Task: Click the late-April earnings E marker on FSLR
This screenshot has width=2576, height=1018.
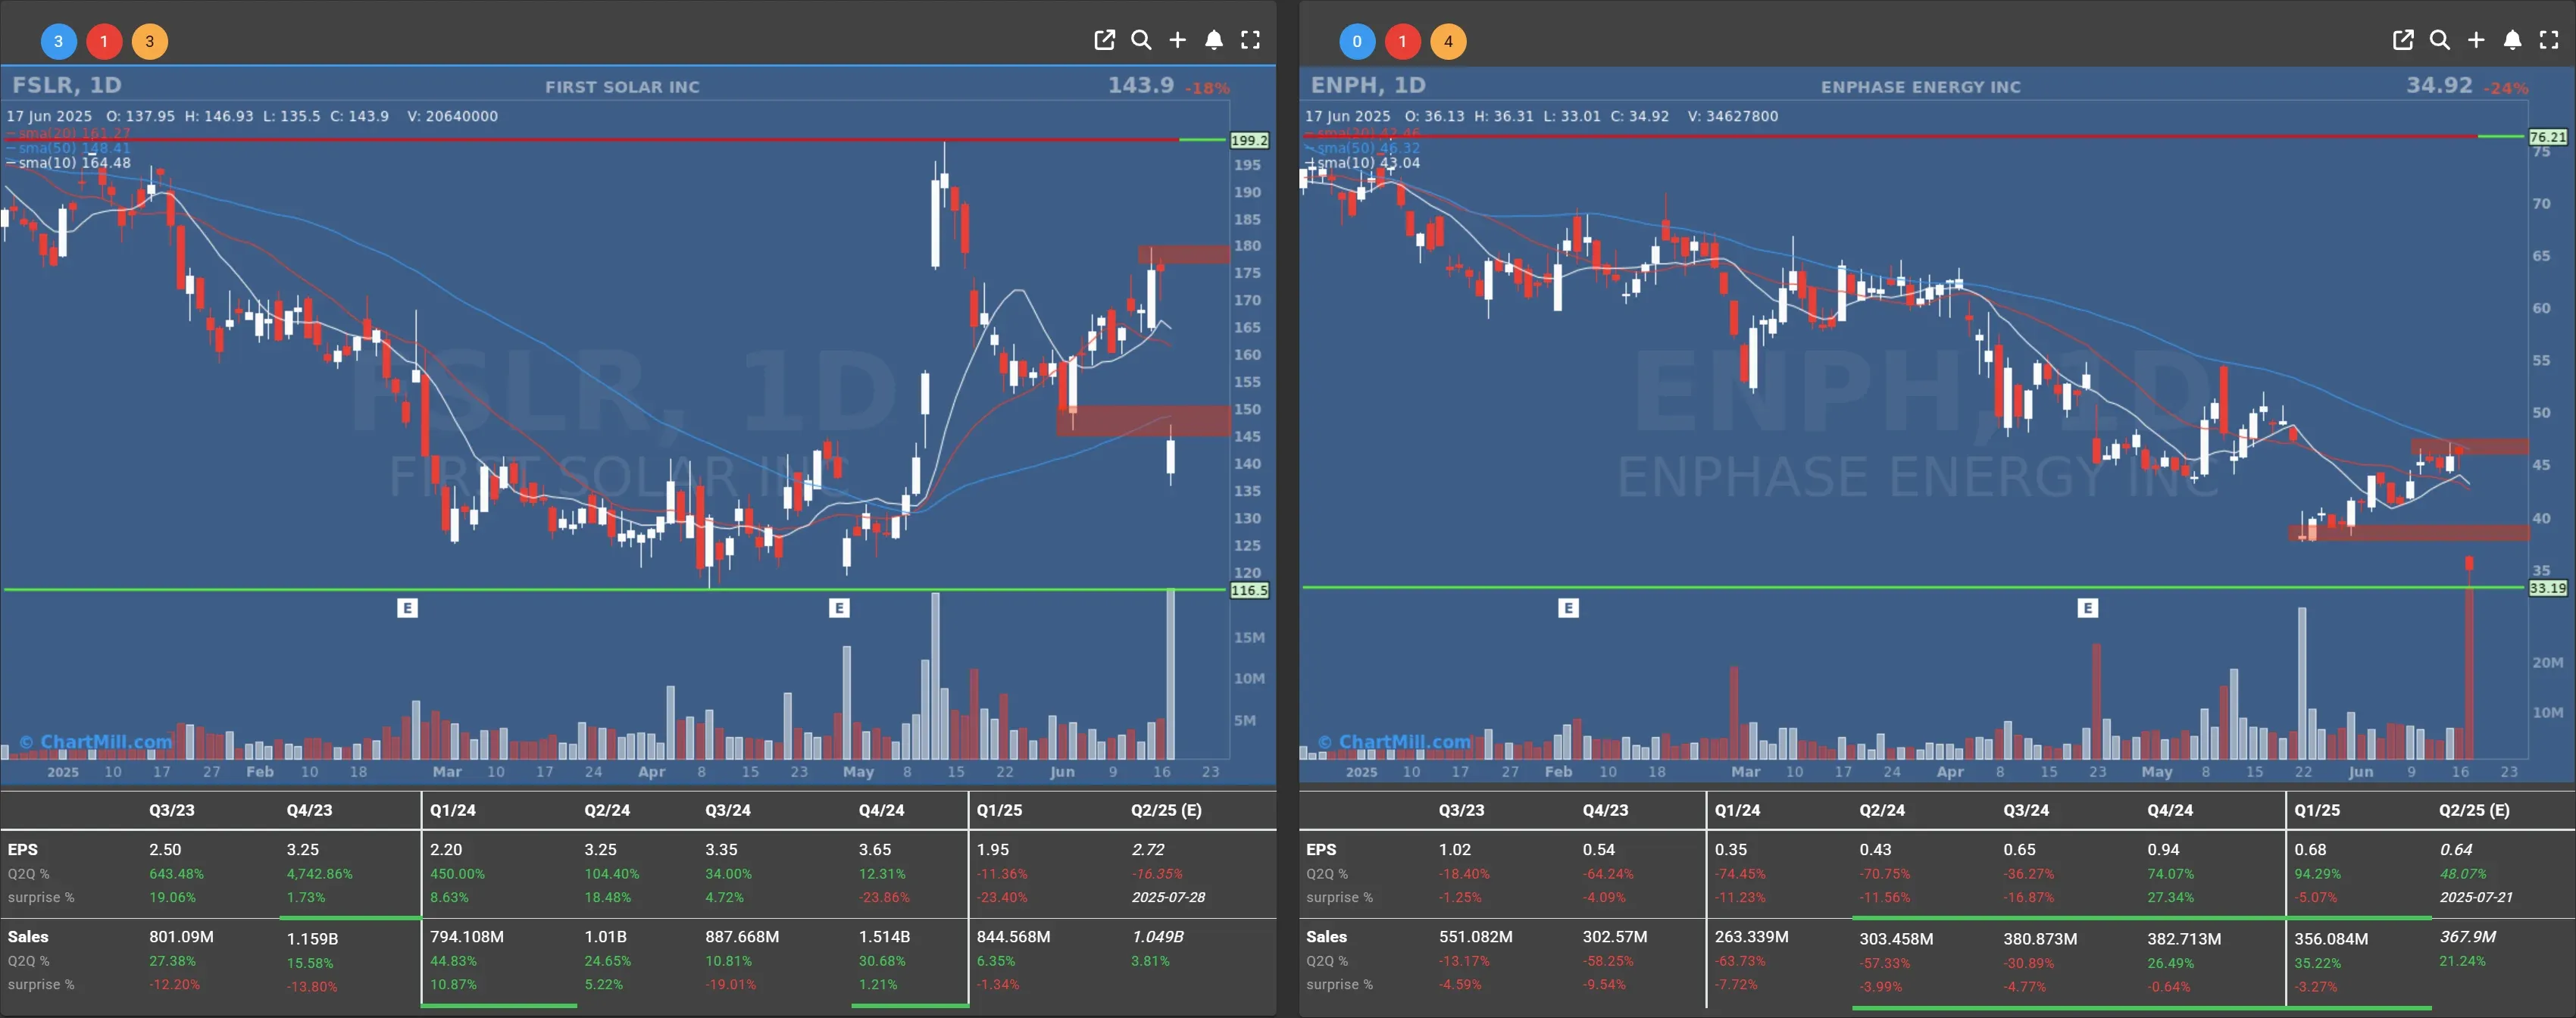Action: click(839, 608)
